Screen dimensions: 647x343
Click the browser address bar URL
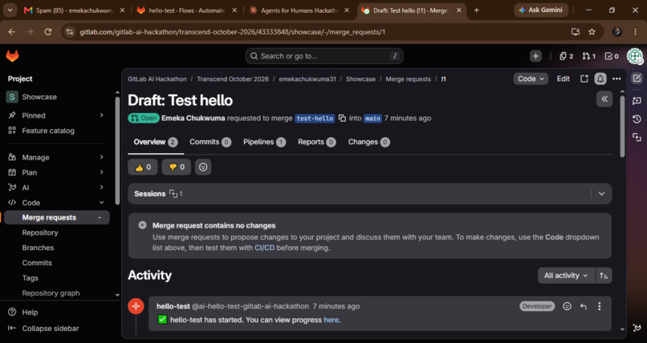point(232,32)
